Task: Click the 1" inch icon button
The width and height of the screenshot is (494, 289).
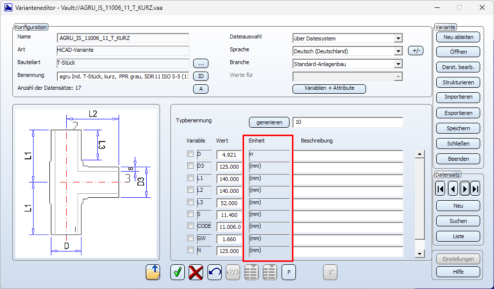Action: point(330,272)
